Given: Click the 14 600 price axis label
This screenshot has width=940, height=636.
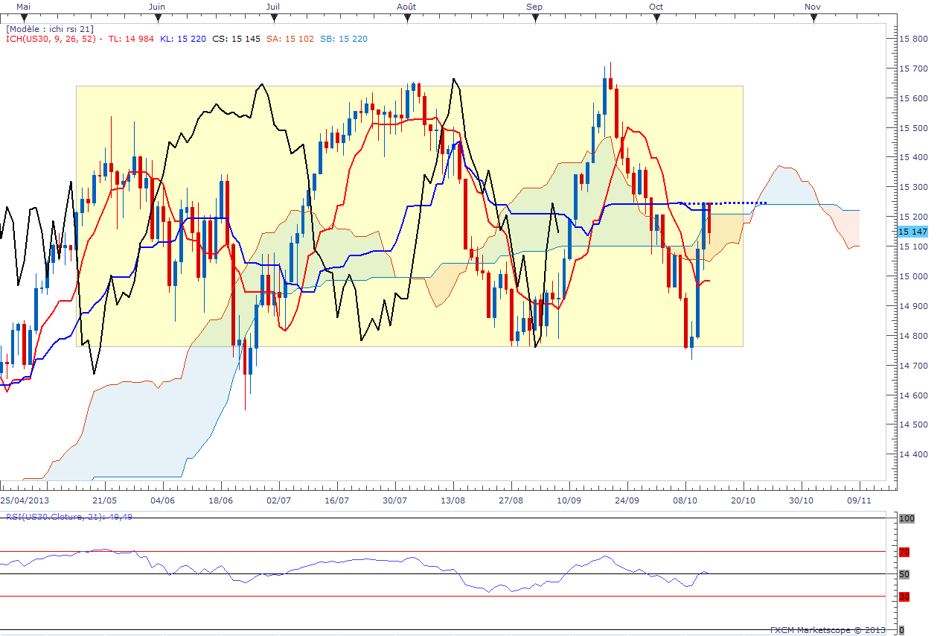Looking at the screenshot, I should coord(913,395).
